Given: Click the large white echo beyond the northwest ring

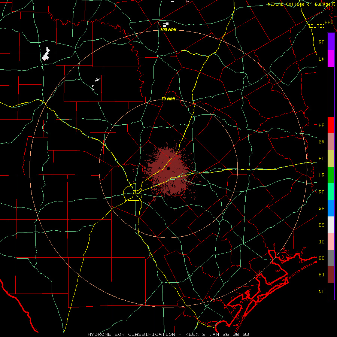Looking at the screenshot, I should click(46, 54).
